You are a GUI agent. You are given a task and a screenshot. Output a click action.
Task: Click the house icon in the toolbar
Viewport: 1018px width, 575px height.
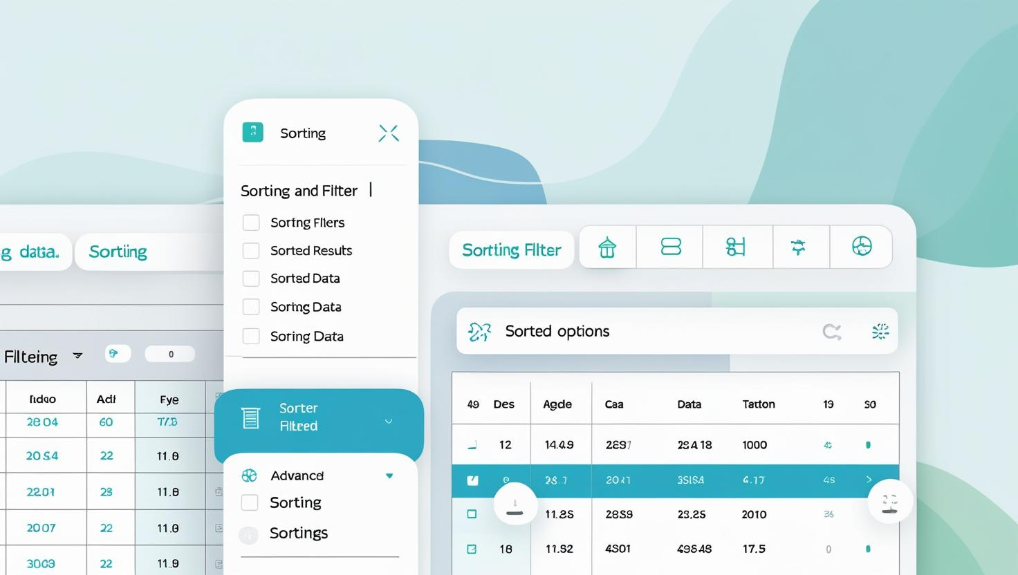607,247
